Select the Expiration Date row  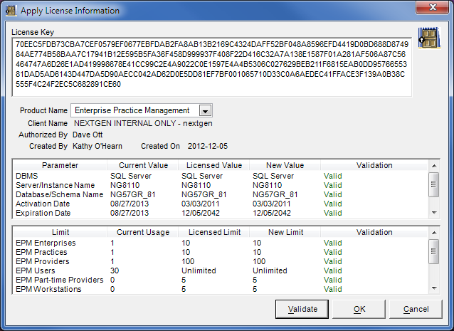(220, 213)
